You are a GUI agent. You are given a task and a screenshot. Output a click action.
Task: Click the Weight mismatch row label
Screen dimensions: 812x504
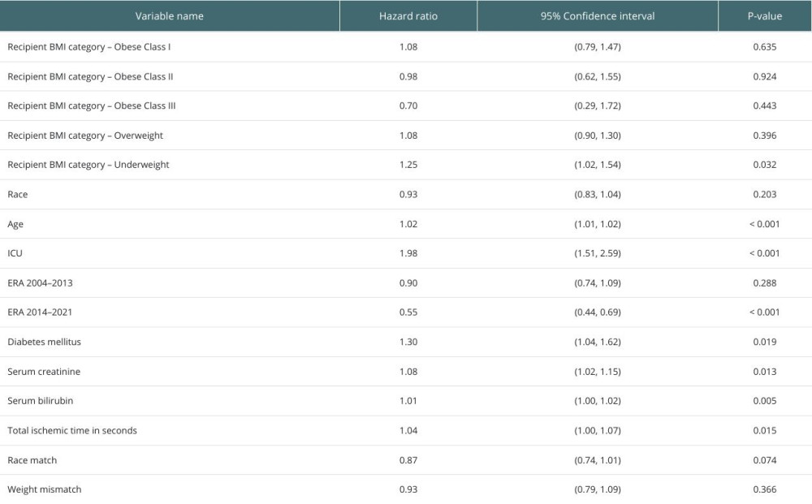[x=45, y=489]
